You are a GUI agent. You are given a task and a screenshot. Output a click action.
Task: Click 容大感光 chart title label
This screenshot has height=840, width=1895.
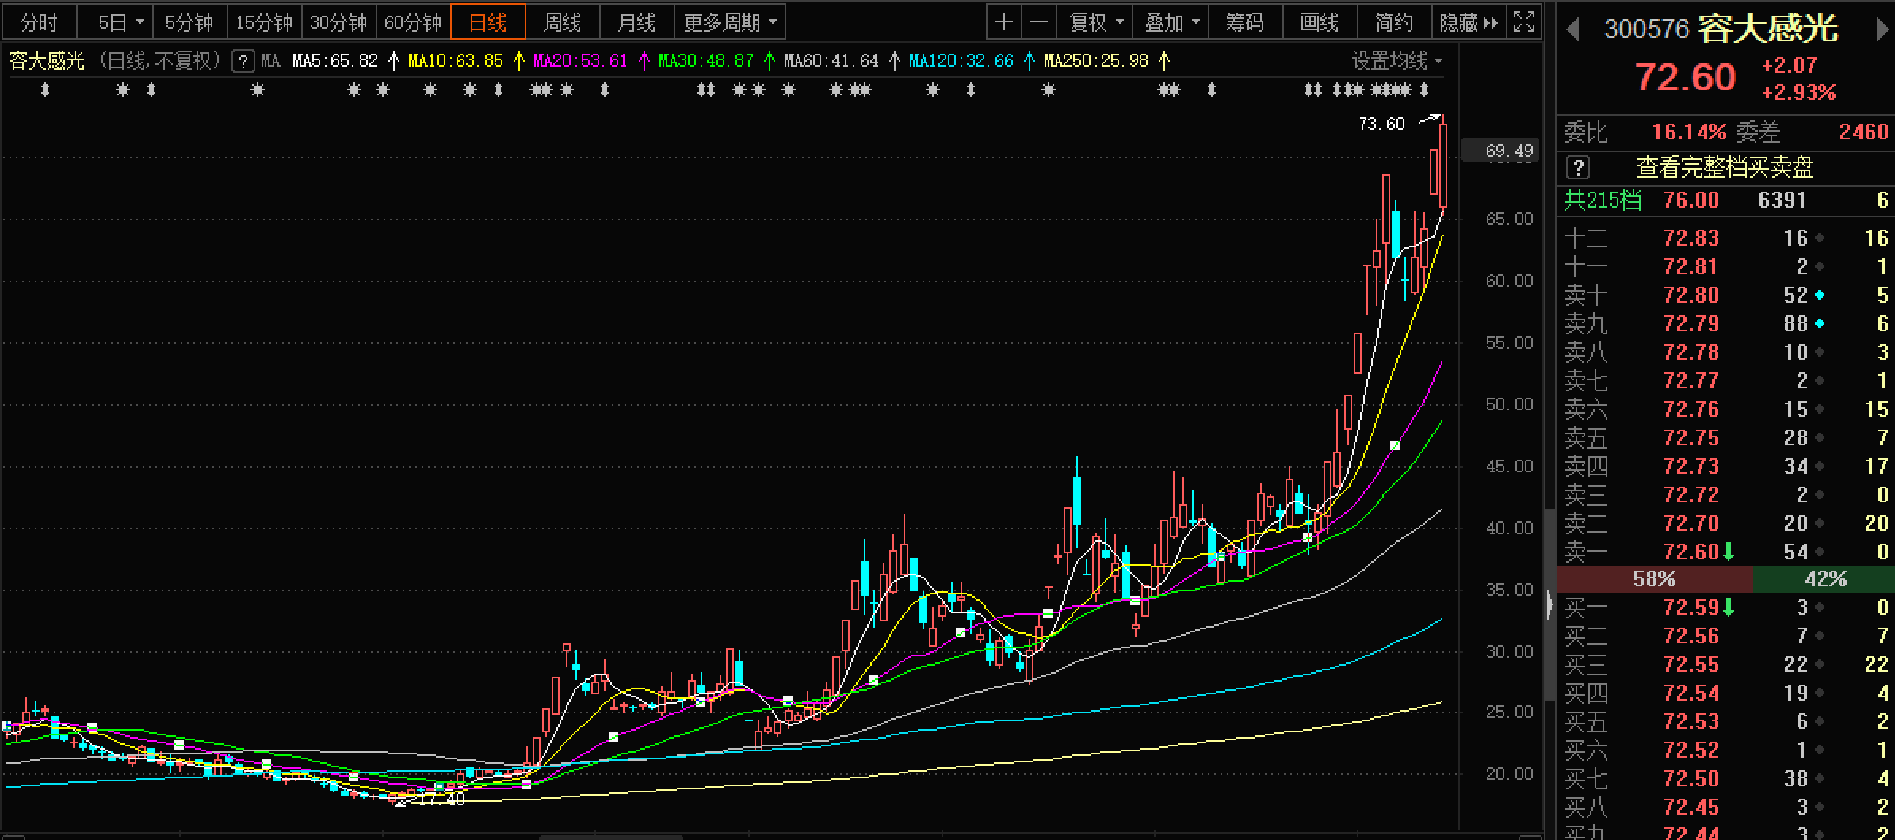coord(46,61)
